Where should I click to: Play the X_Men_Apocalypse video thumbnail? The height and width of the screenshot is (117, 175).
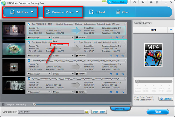pos(14,85)
